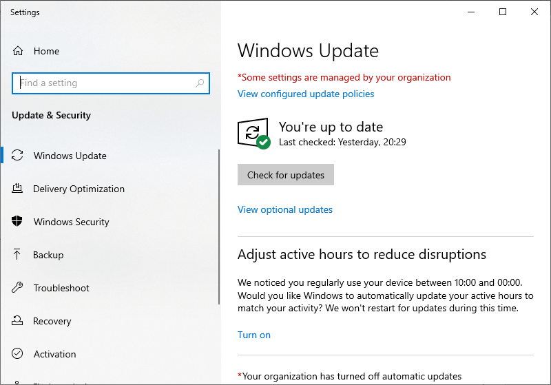Focus the Find a setting search box
The width and height of the screenshot is (551, 385).
(x=111, y=83)
